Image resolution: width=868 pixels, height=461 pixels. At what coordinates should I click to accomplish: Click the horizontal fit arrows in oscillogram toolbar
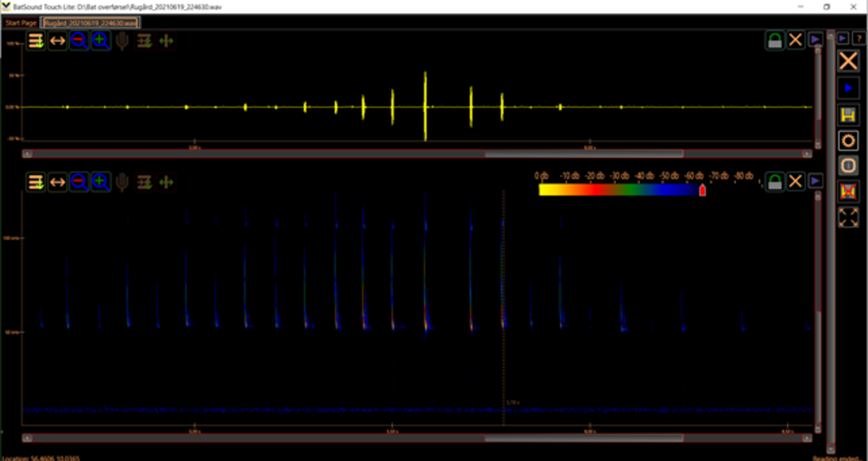57,41
